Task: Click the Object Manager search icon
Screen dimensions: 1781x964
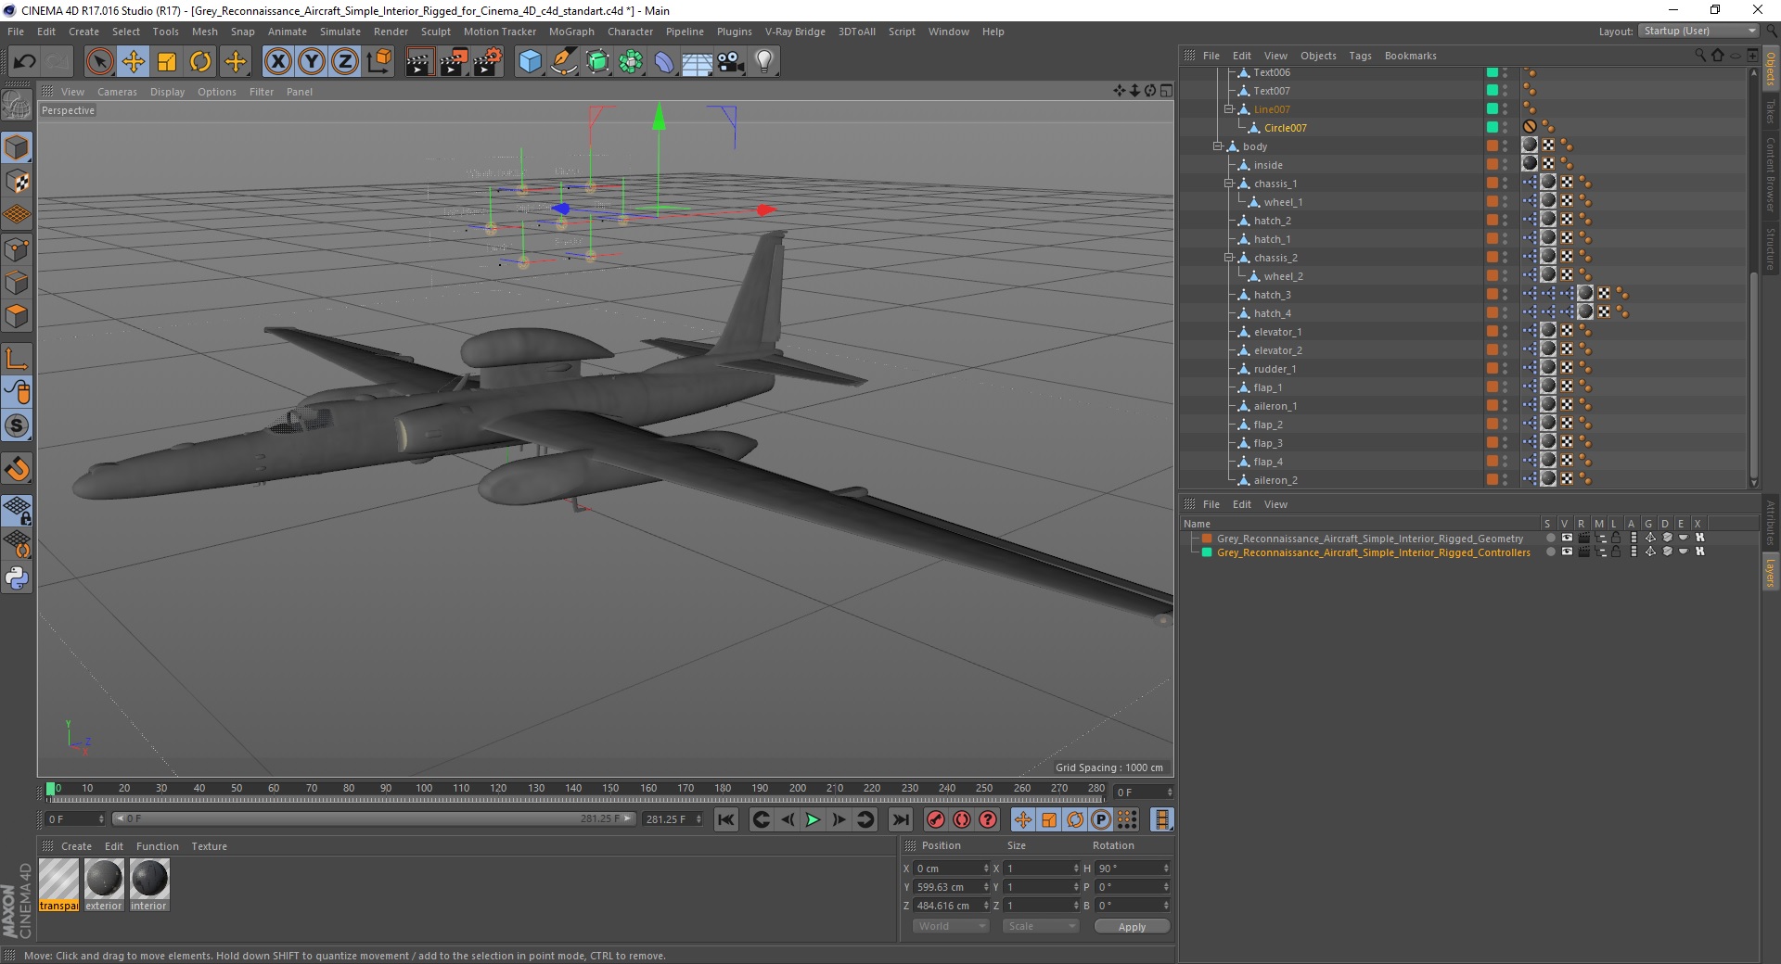Action: (1700, 56)
